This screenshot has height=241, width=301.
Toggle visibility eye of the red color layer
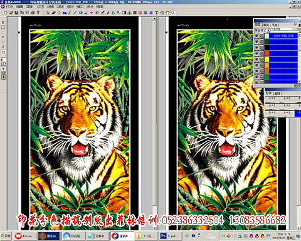click(x=256, y=53)
